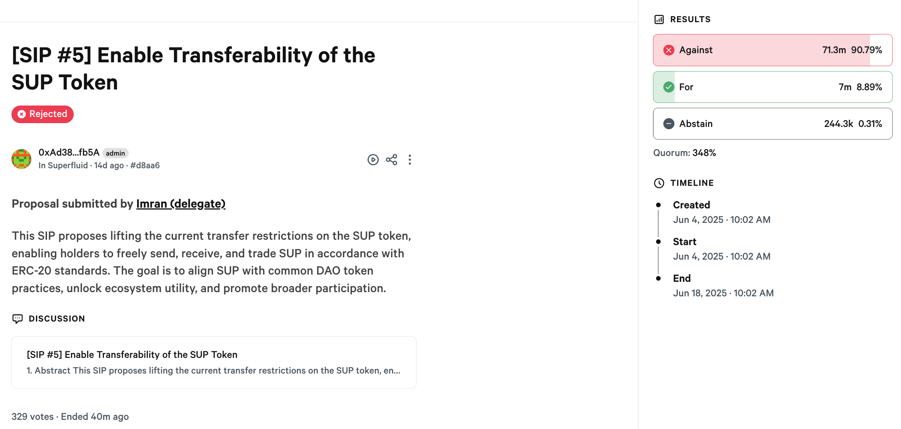Select the Abstain result row

(773, 124)
